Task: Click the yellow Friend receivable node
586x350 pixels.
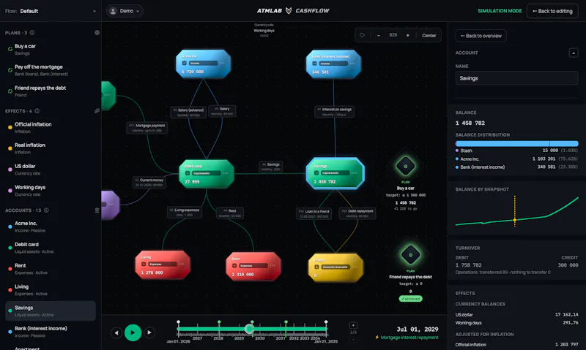Action: click(335, 267)
